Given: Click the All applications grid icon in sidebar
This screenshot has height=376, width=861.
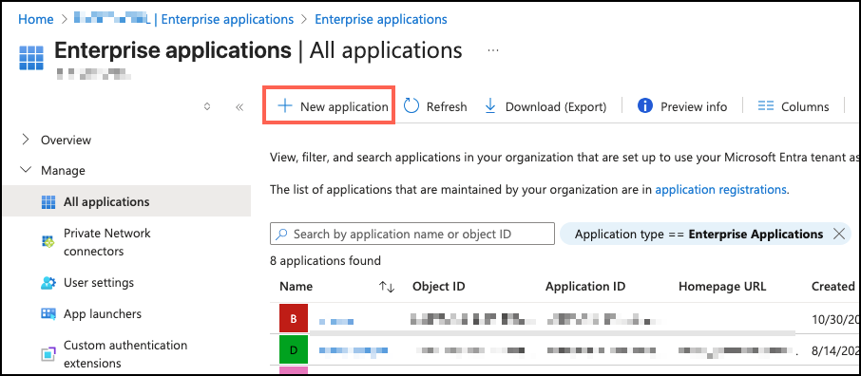Looking at the screenshot, I should tap(48, 202).
